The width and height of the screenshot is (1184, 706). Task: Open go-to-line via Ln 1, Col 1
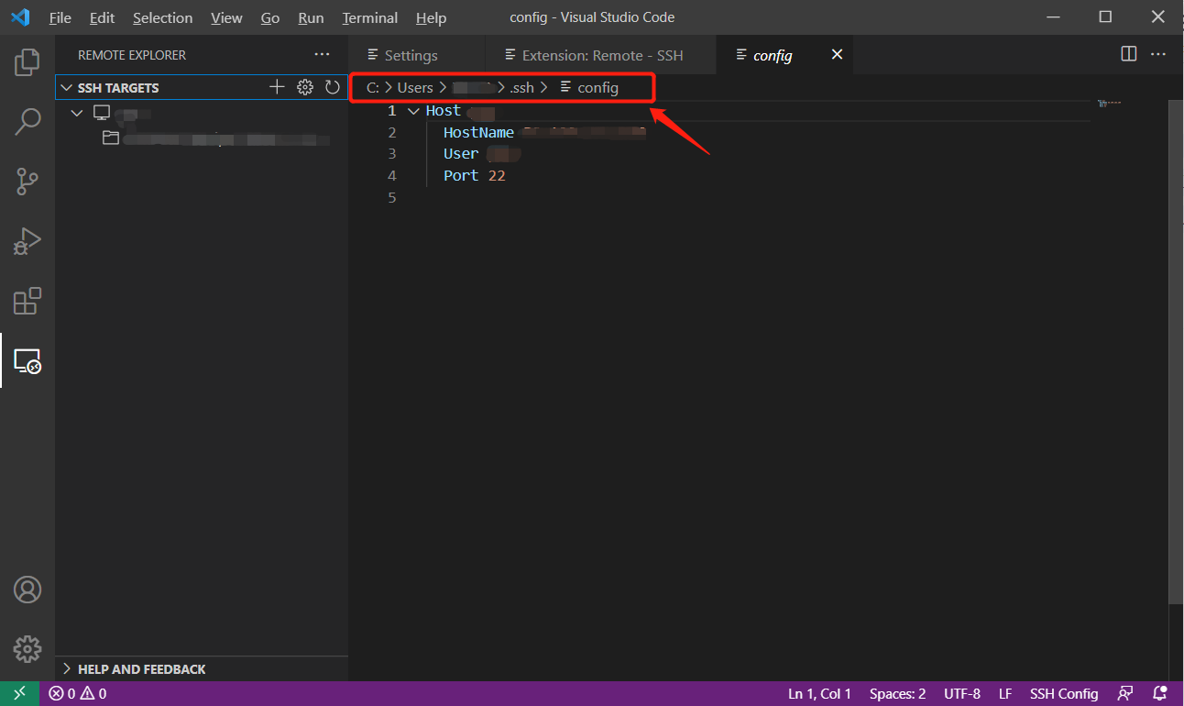818,693
